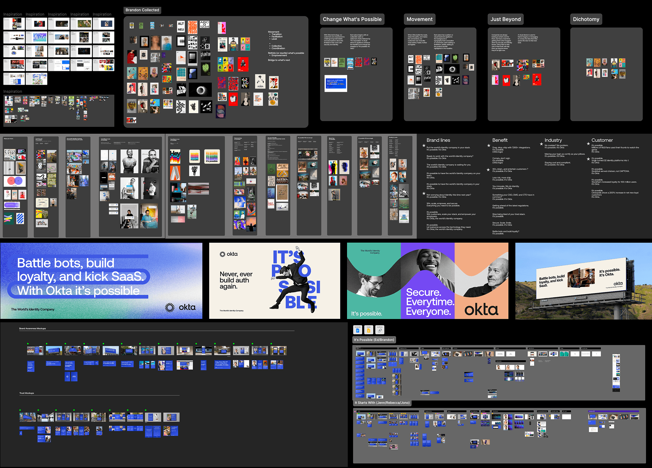Click the "Trust Mockups" heading
652x468 pixels.
(27, 393)
